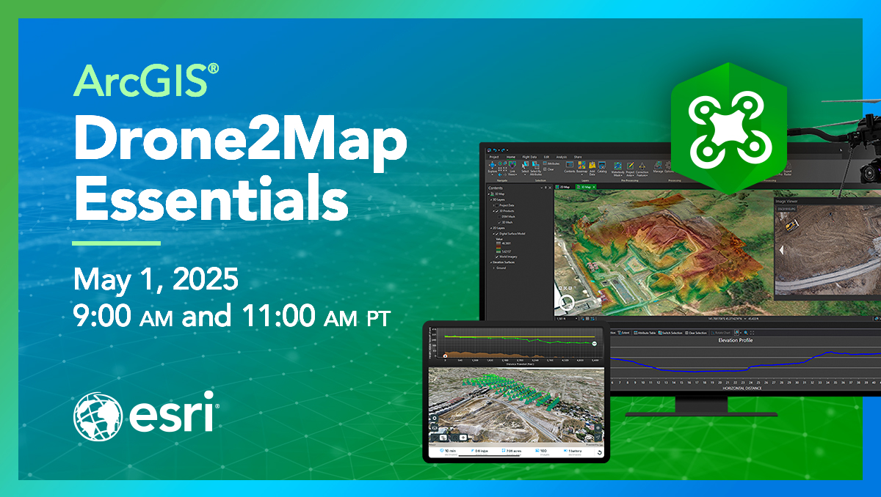Click the Export Raster icon

pos(789,167)
